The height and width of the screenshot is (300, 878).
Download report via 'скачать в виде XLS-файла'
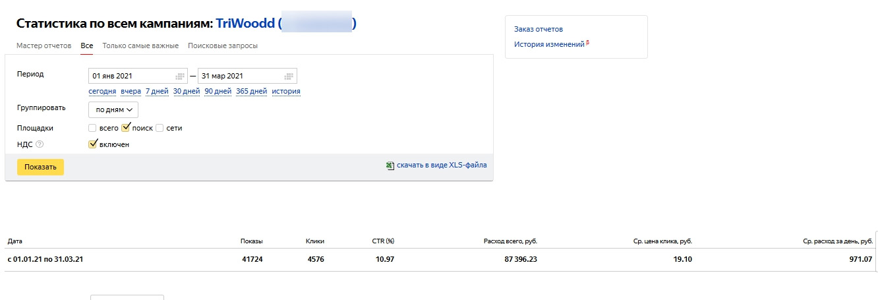(x=442, y=165)
